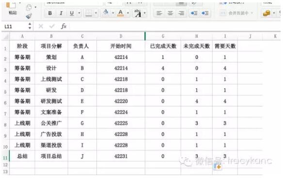Viewport: 285px width, 178px height.
Task: Open underline style dropdown arrow
Action: click(79, 13)
